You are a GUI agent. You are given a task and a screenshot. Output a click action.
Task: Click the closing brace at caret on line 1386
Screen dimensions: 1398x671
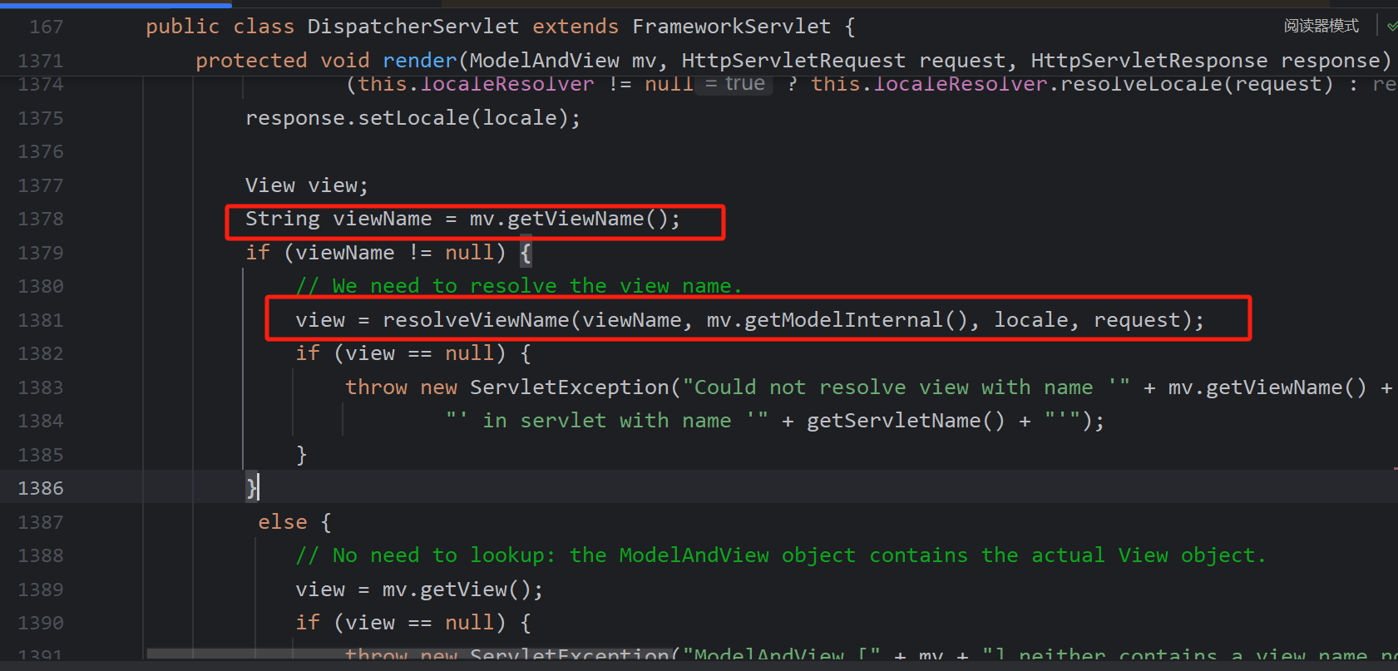pyautogui.click(x=251, y=488)
